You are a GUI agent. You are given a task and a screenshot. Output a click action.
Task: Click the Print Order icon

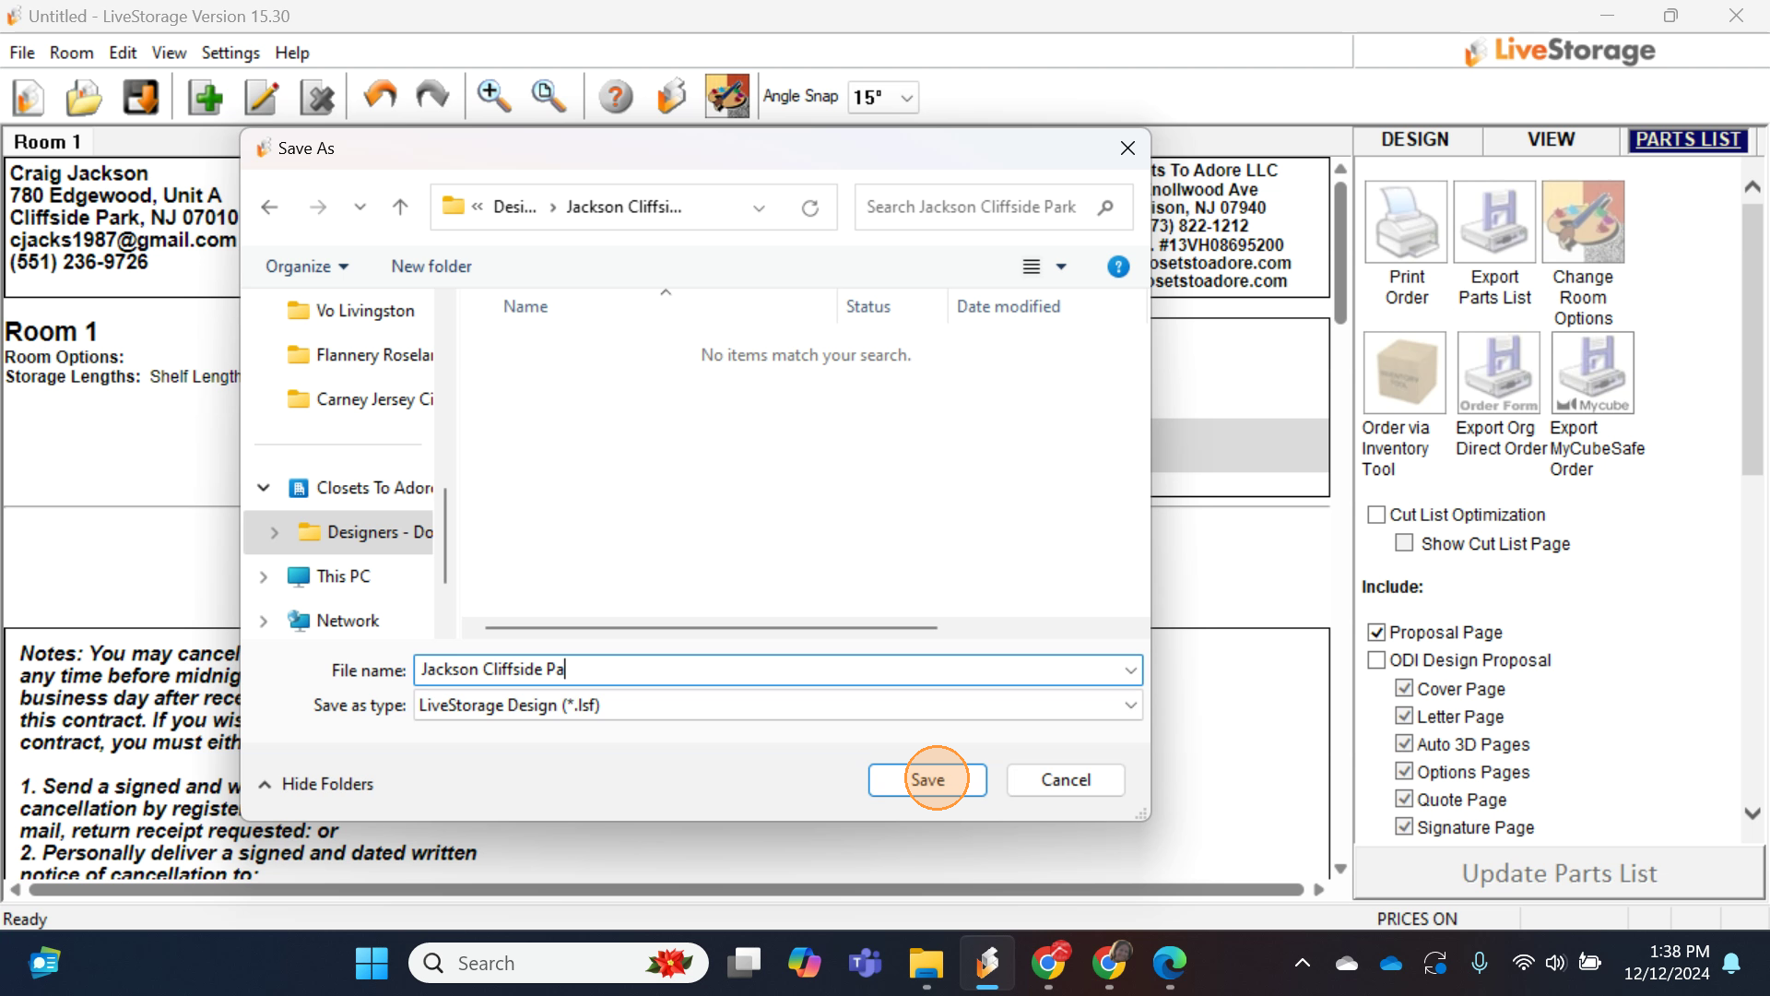pos(1406,222)
